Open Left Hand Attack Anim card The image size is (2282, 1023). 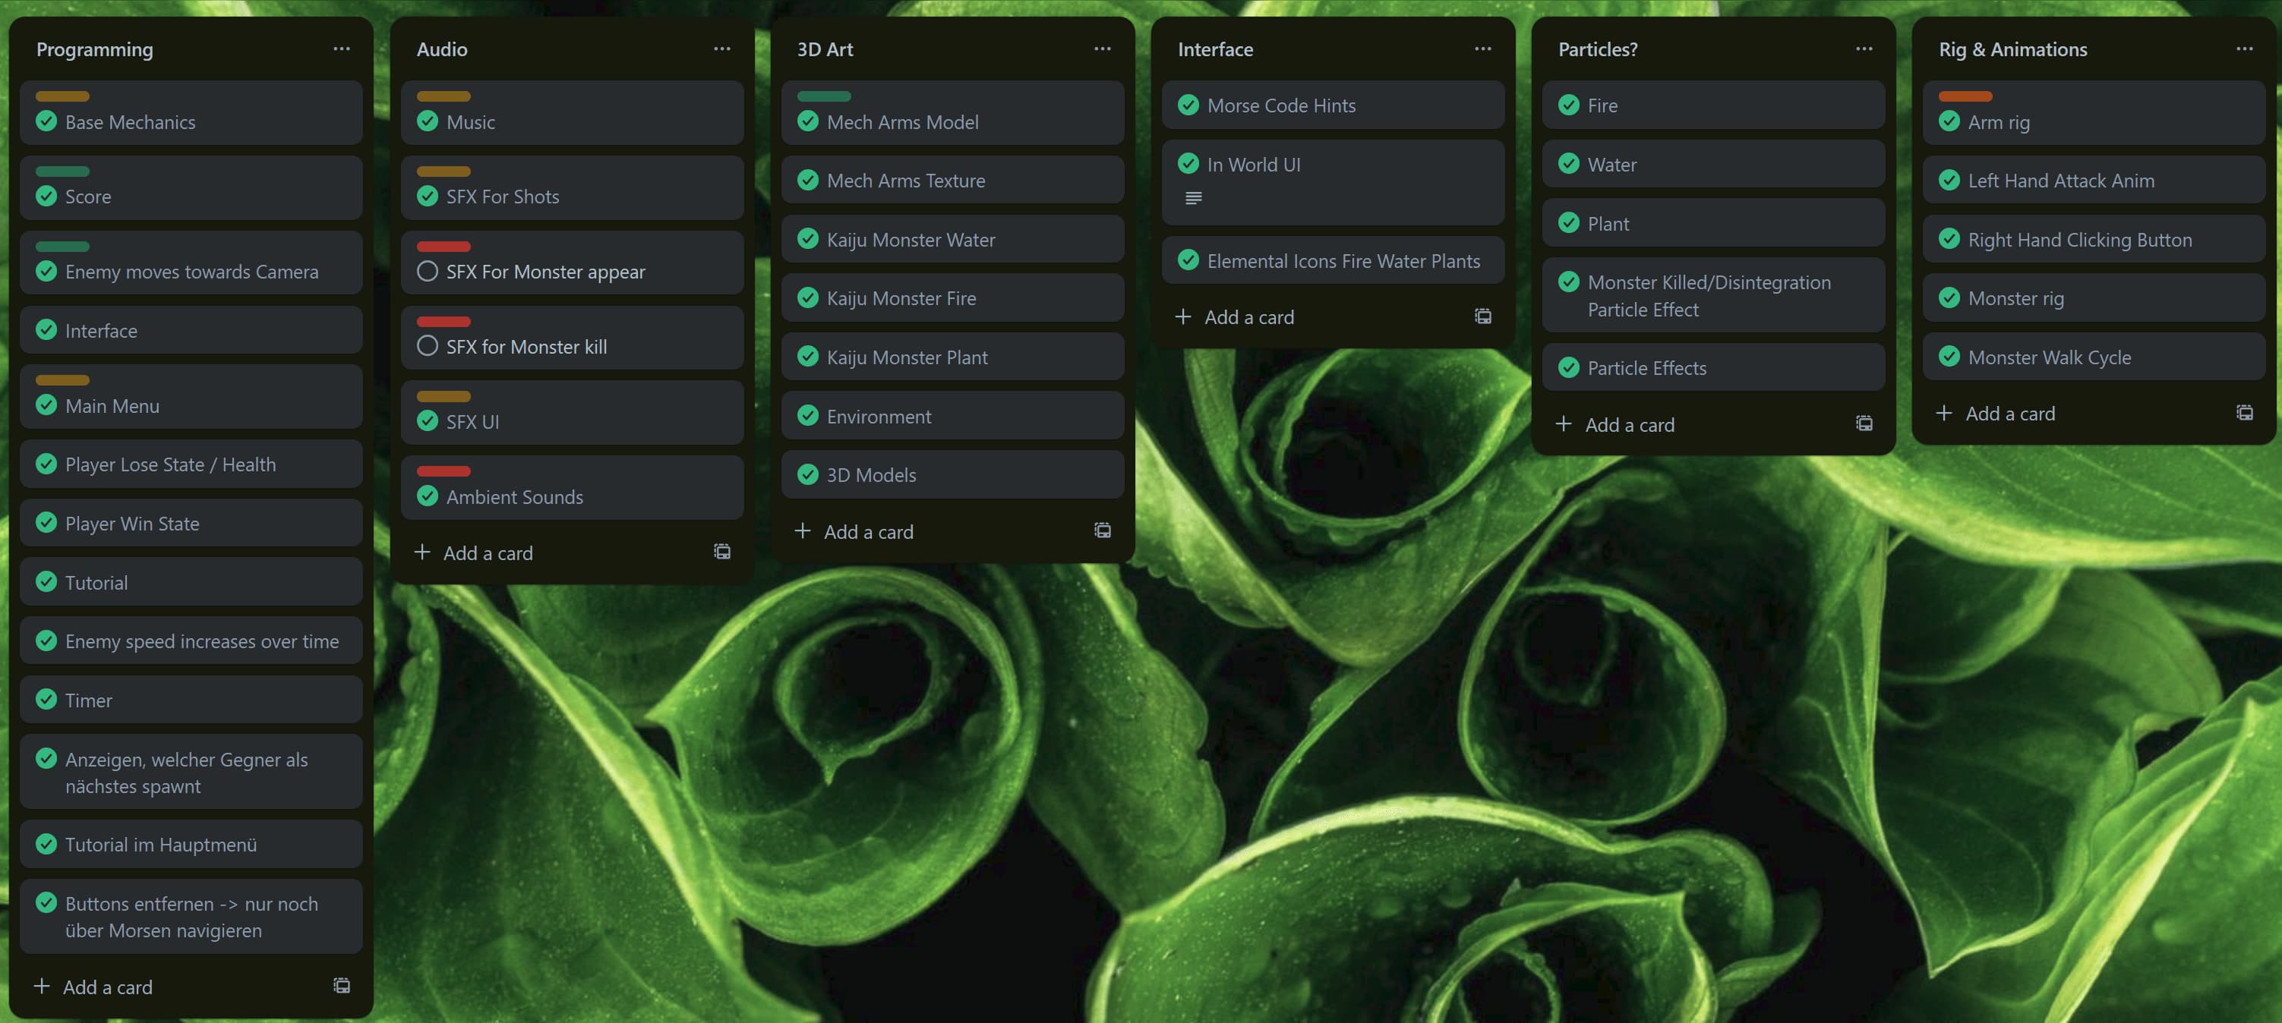(2094, 180)
